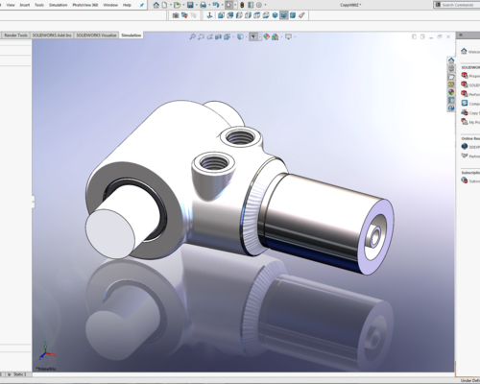Open the Appearances color ball tab in the task pane
The width and height of the screenshot is (480, 384).
451,92
